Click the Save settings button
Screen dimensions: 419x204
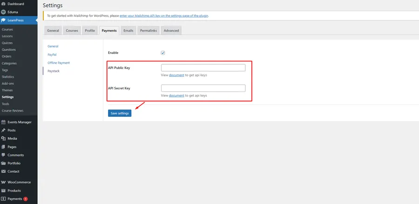(120, 113)
